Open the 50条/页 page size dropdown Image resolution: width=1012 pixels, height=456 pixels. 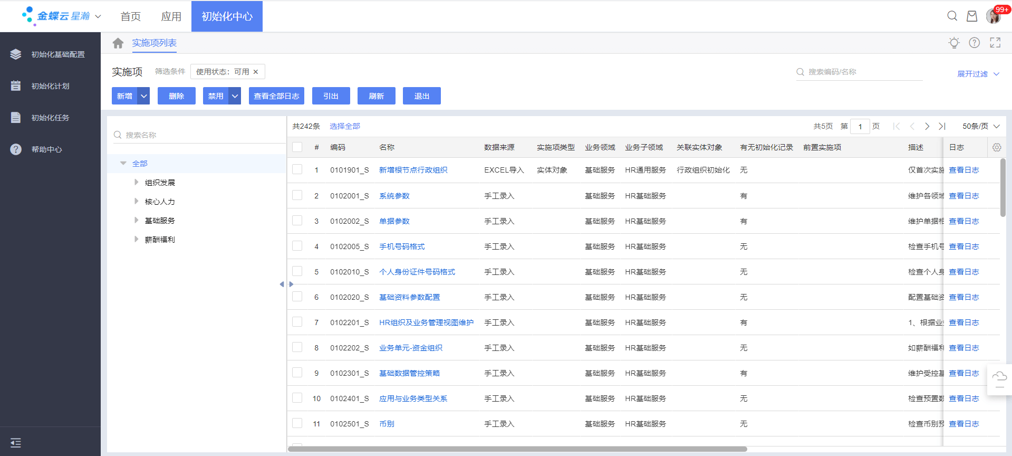point(980,126)
